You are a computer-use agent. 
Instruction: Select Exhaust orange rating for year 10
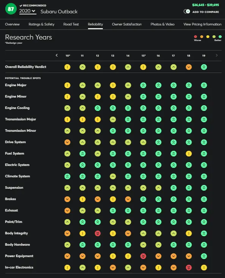click(x=67, y=211)
